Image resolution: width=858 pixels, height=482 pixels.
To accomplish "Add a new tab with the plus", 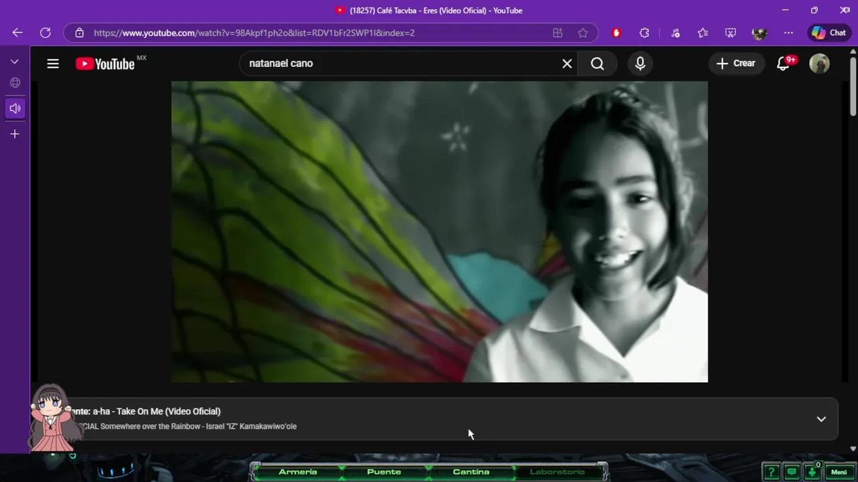I will [15, 134].
